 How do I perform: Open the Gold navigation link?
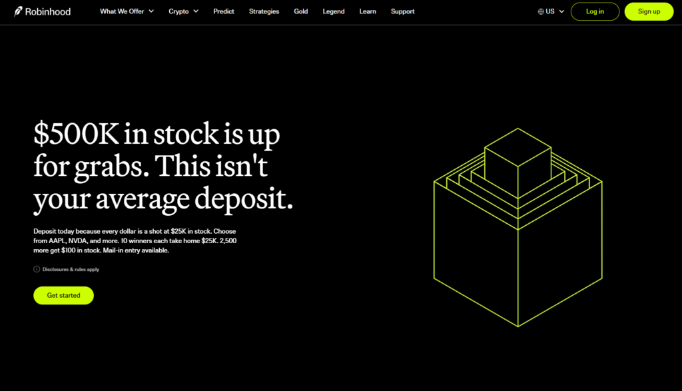pyautogui.click(x=300, y=11)
